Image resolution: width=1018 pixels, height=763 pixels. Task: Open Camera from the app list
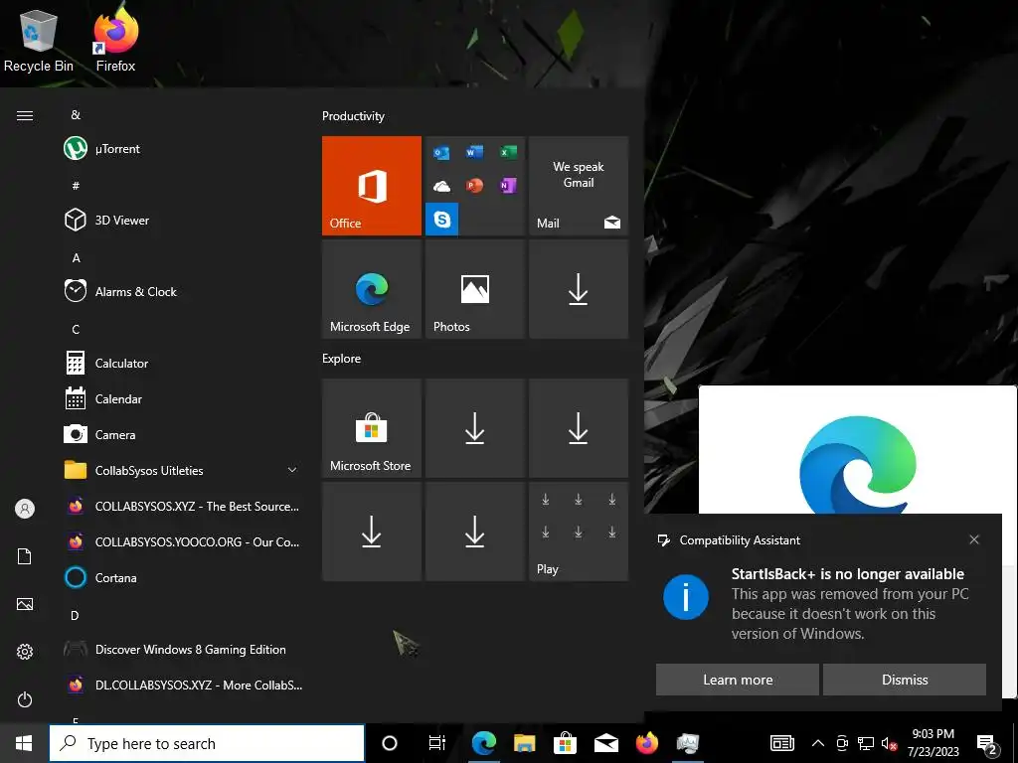tap(182, 435)
